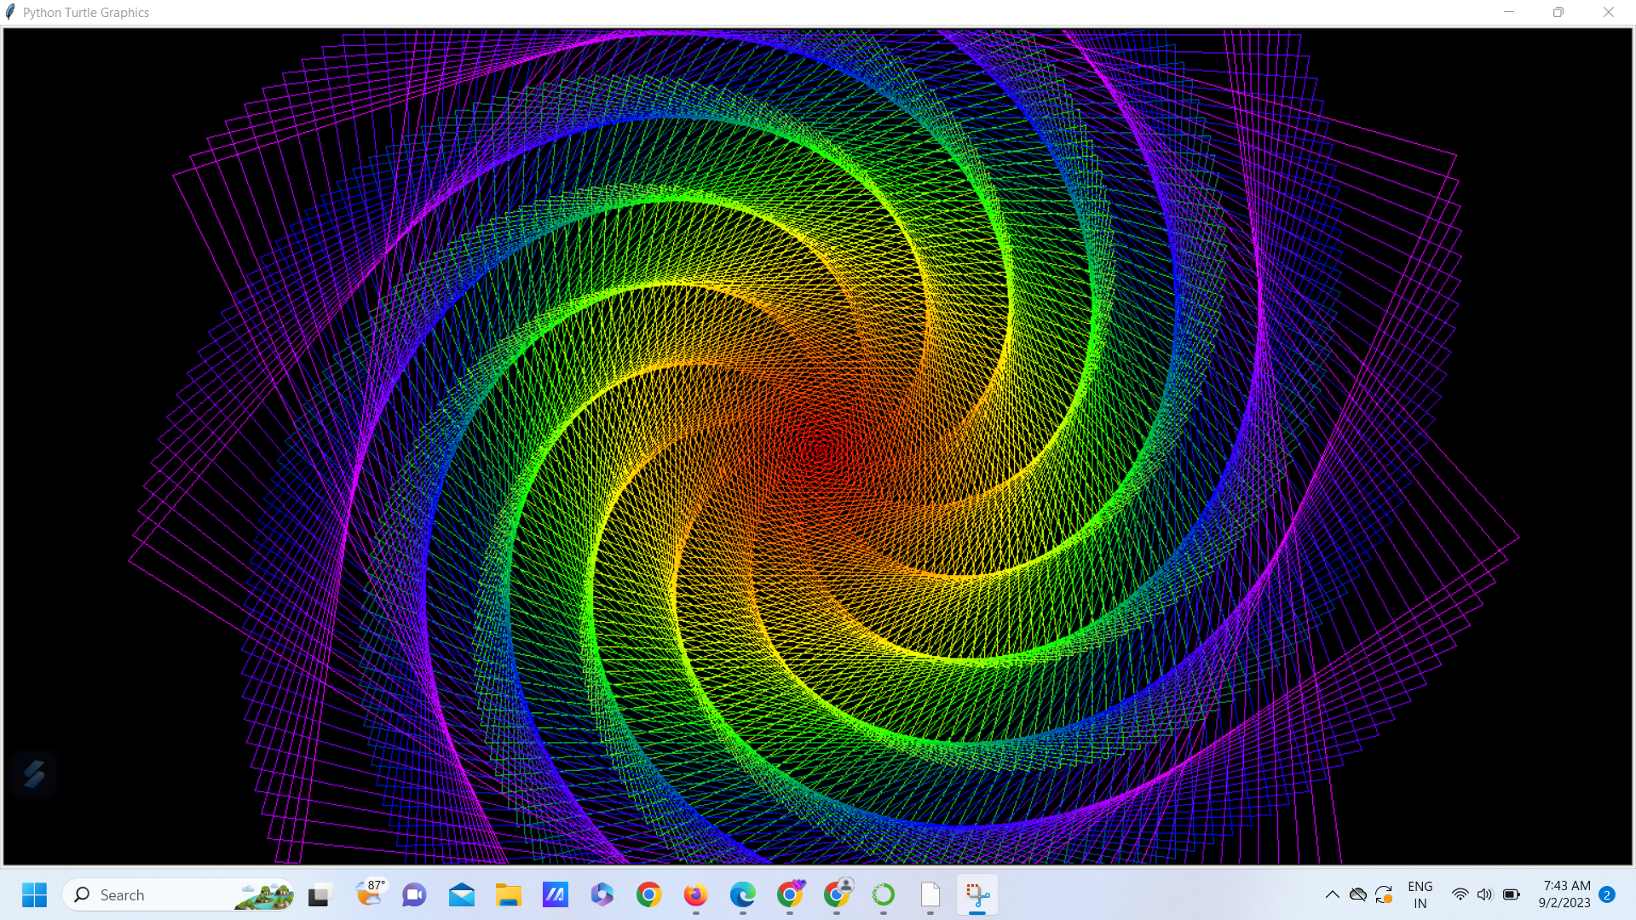Open the Microsoft 365 Copilot taskbar icon
The image size is (1636, 920).
[x=602, y=894]
